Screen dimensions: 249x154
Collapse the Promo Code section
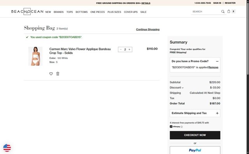coord(217,61)
